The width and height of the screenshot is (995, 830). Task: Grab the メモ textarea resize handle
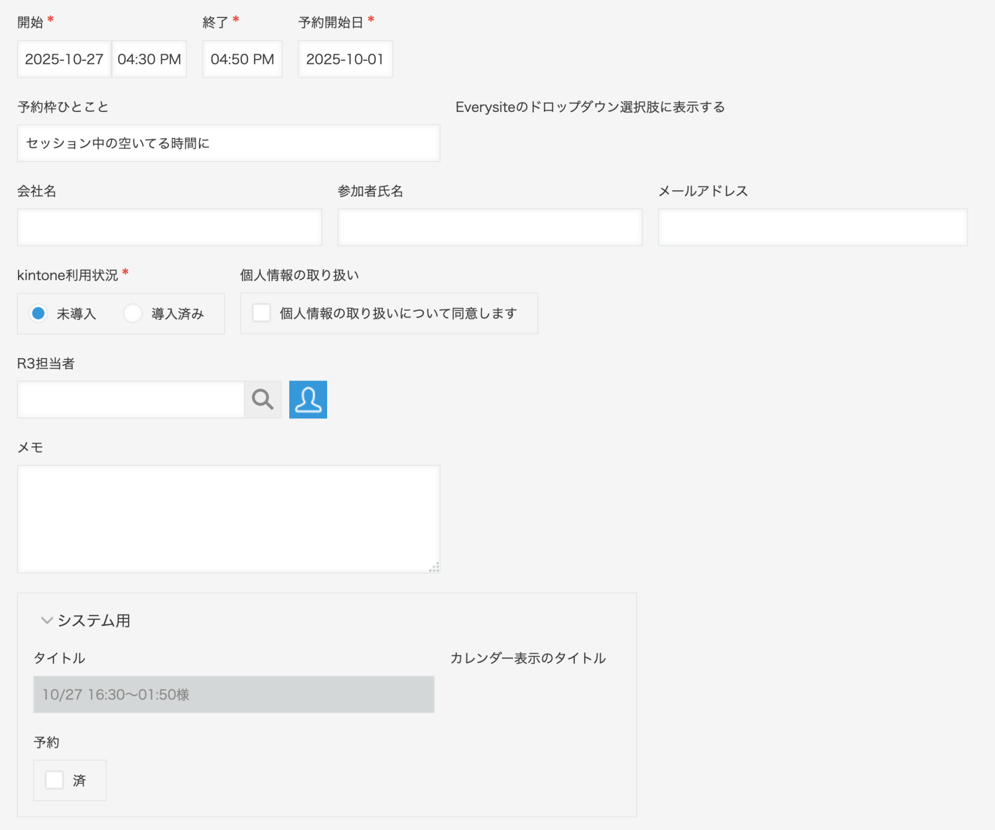[435, 567]
